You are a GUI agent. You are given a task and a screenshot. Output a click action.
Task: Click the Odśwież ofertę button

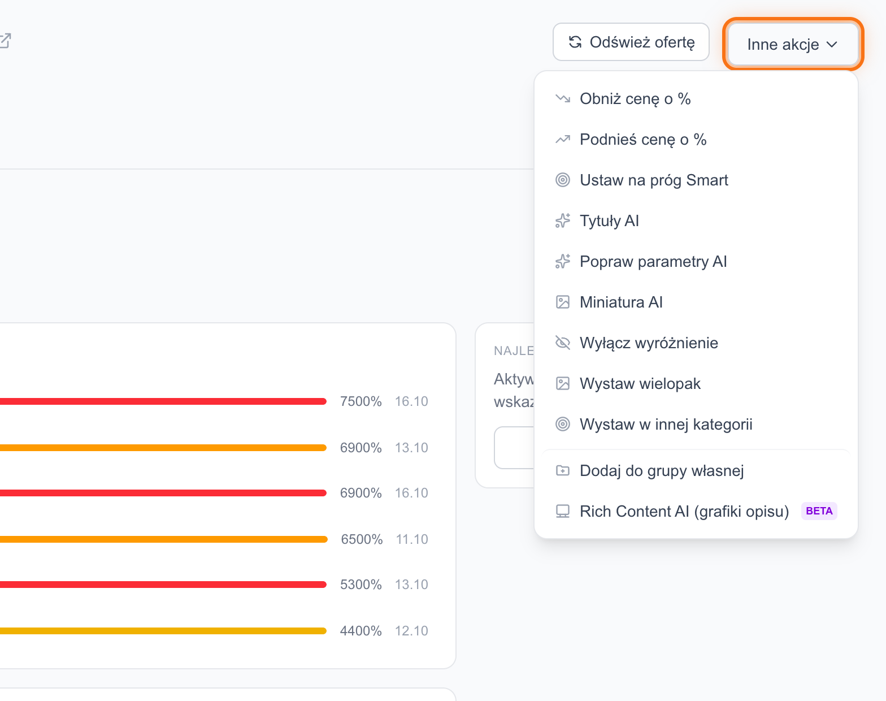point(631,42)
